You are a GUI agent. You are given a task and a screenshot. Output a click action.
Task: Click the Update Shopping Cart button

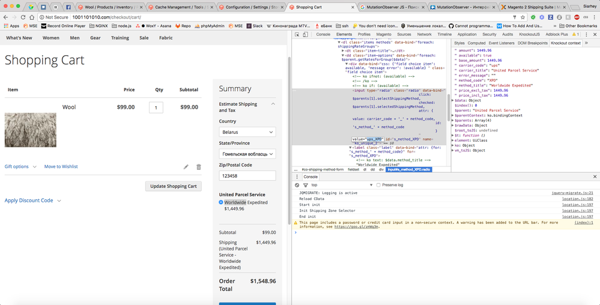pos(173,186)
